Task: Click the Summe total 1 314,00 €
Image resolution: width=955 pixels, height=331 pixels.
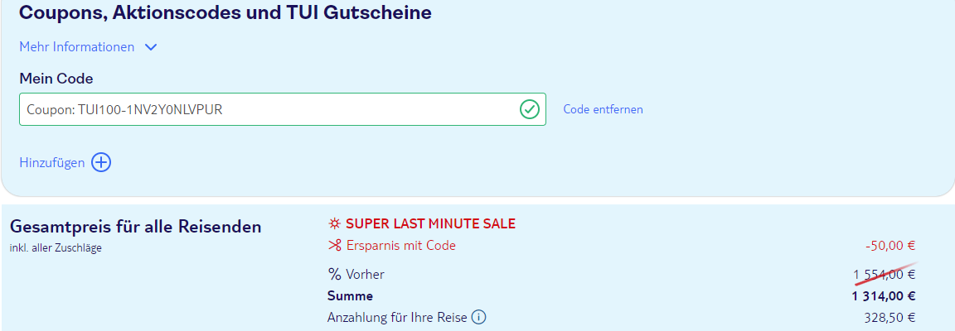Action: (x=884, y=296)
